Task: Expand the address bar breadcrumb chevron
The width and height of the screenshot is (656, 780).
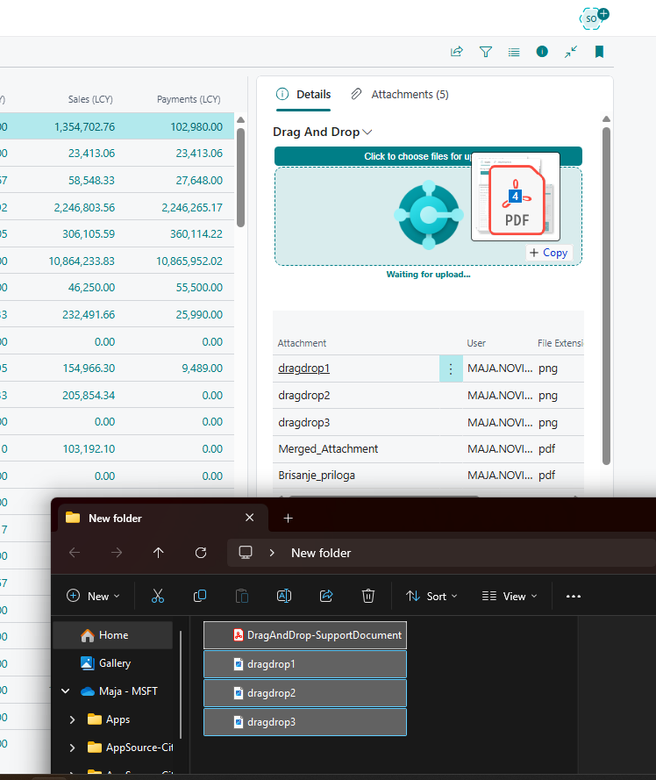Action: point(272,553)
